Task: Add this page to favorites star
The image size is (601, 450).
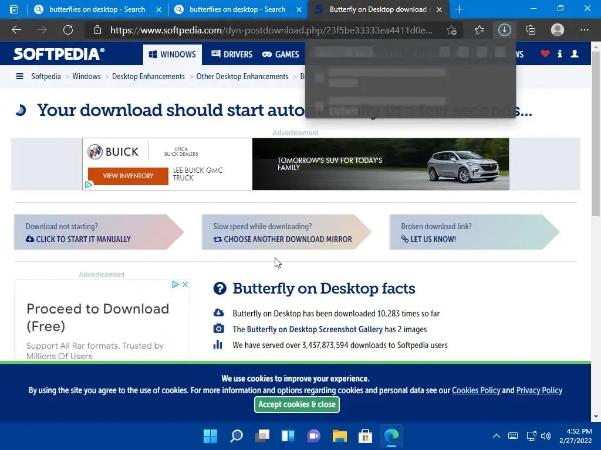Action: click(x=451, y=30)
